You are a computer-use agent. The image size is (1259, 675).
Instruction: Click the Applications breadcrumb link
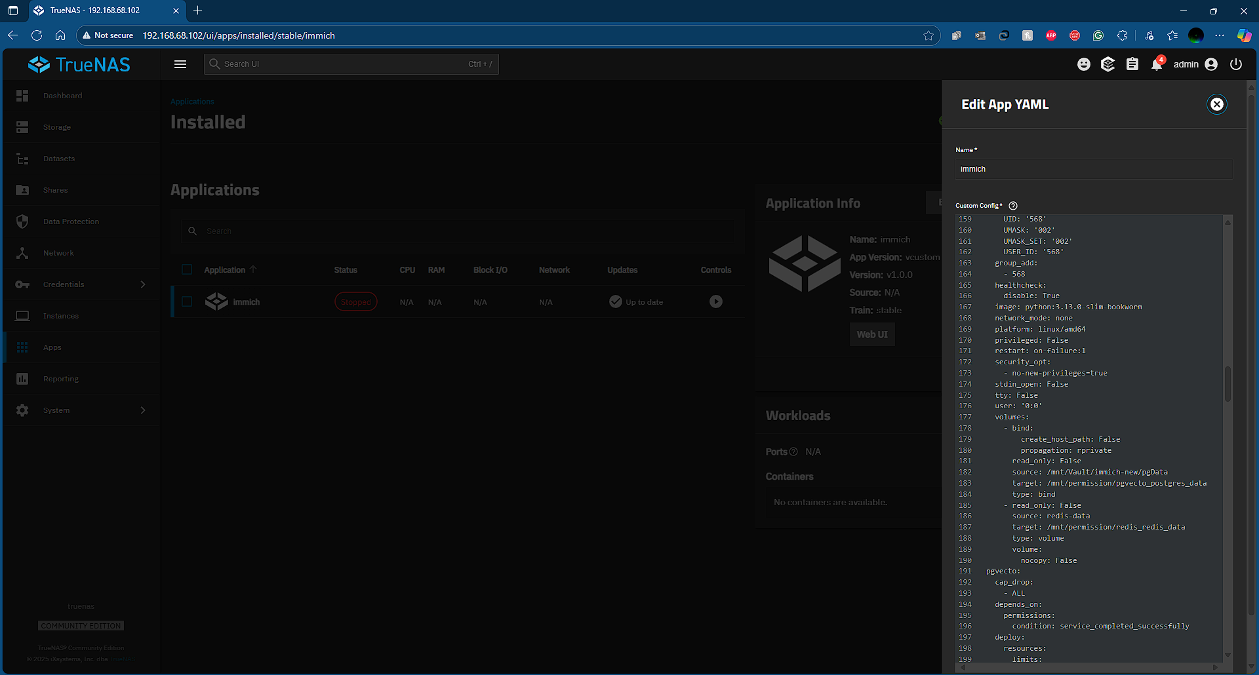tap(192, 102)
